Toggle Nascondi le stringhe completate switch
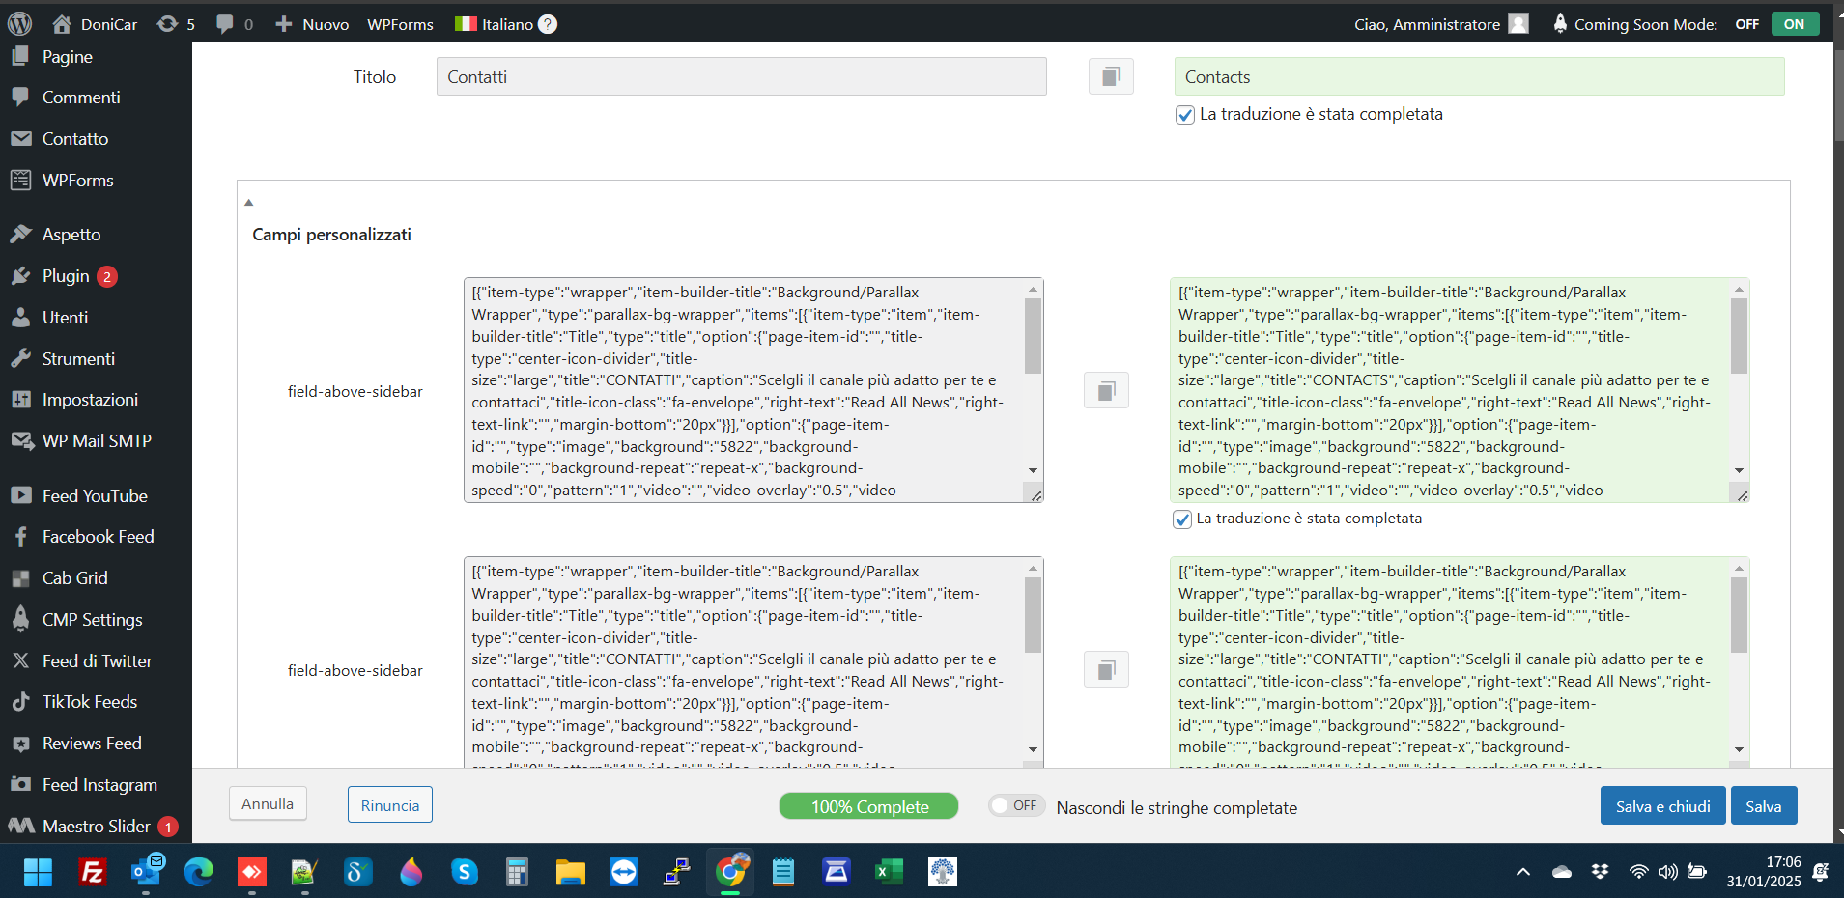The image size is (1844, 898). click(x=1016, y=805)
